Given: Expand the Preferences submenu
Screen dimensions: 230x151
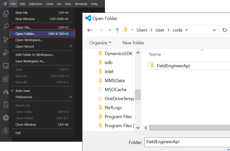Looking at the screenshot, I should click(x=71, y=97).
